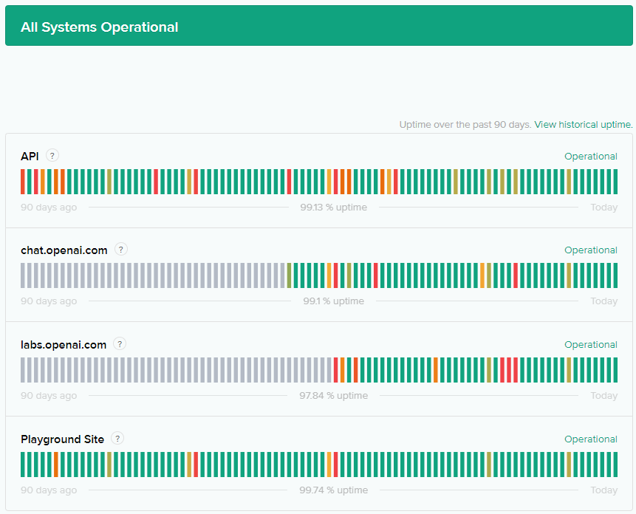Screen dimensions: 636x514
Task: Select the last bar in chat.openai.com timeline
Action: click(x=615, y=275)
